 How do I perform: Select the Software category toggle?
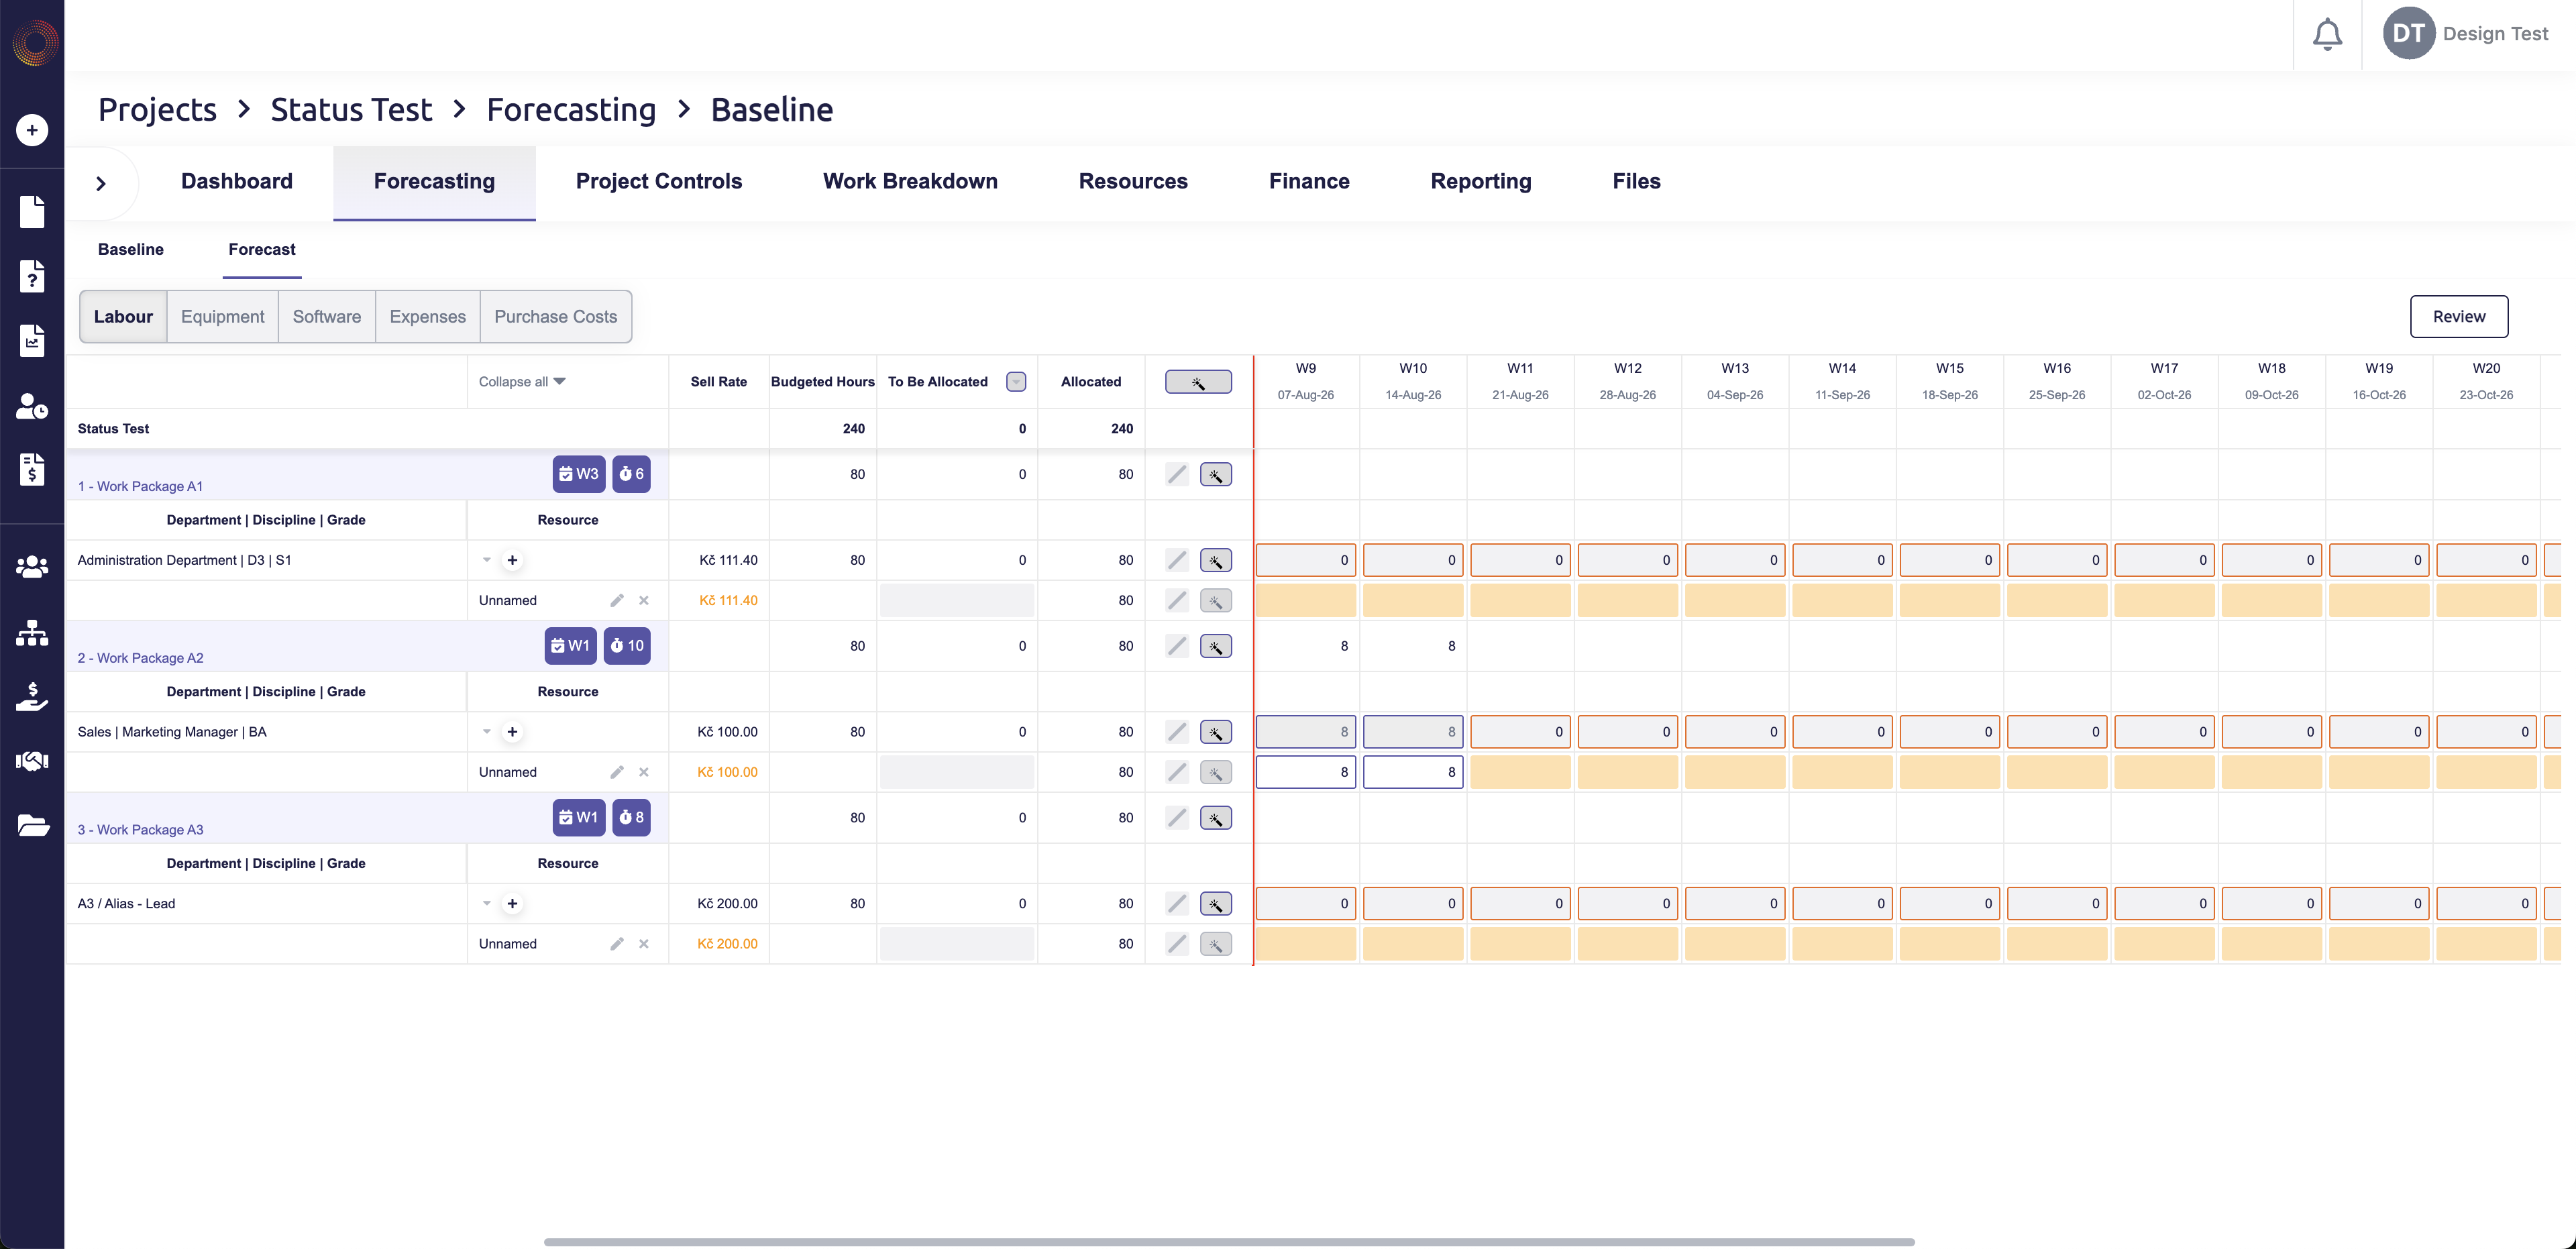coord(327,316)
